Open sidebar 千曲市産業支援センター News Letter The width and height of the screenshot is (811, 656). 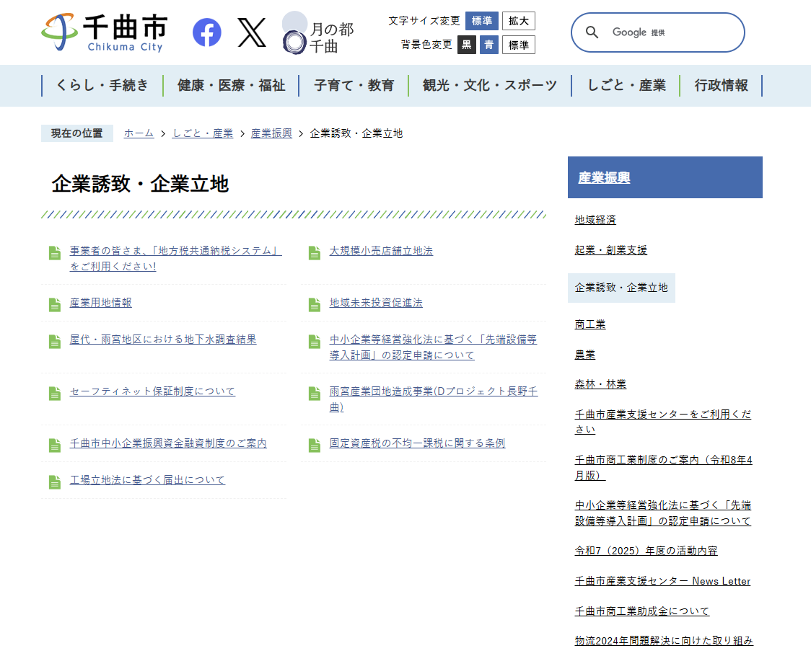662,581
